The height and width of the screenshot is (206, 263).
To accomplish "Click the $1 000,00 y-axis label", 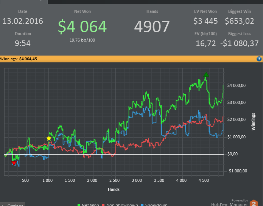I will pos(237,137).
